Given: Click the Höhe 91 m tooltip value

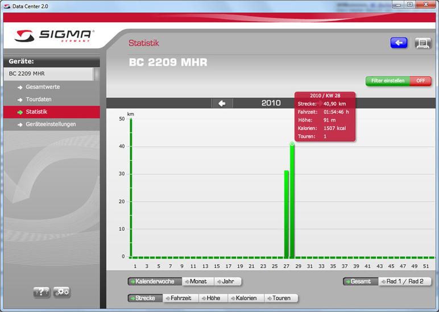Looking at the screenshot, I should 329,120.
